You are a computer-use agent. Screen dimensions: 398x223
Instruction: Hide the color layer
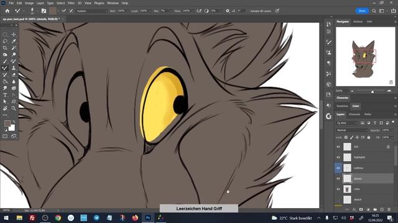pos(338,189)
